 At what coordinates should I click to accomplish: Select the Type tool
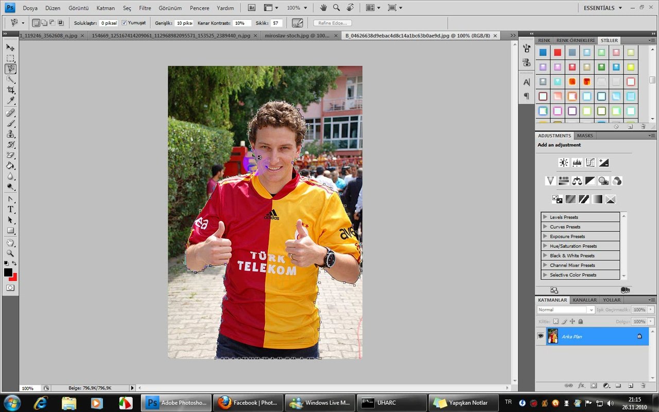[x=10, y=210]
